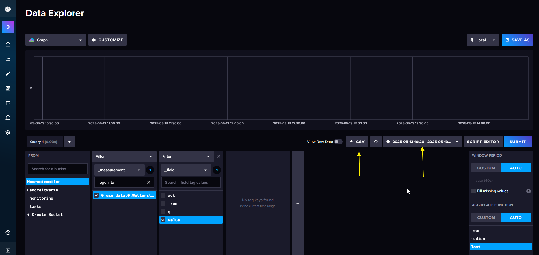The width and height of the screenshot is (539, 255).
Task: Click the refresh query icon button
Action: pyautogui.click(x=376, y=142)
